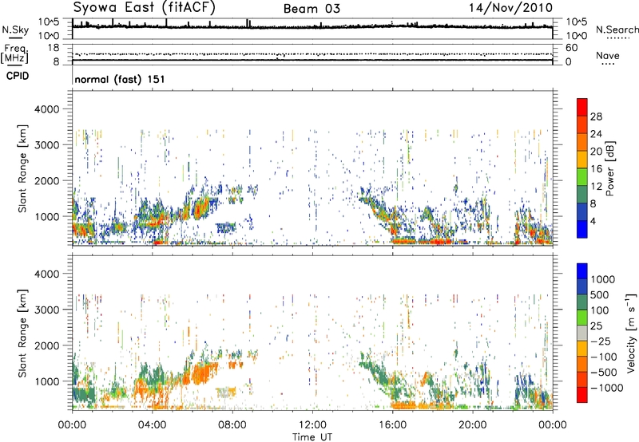Screen dimensions: 639x442
Task: Pick the red bottom segment of Velocity colorbar
Action: click(x=582, y=395)
